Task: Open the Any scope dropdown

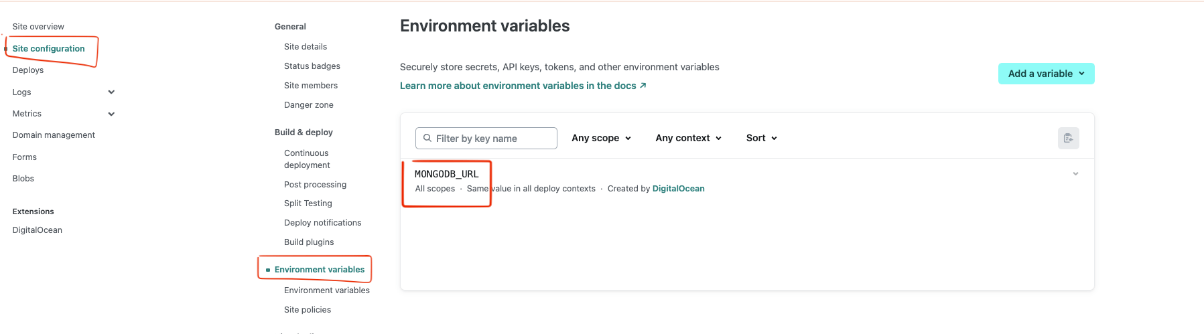Action: 601,138
